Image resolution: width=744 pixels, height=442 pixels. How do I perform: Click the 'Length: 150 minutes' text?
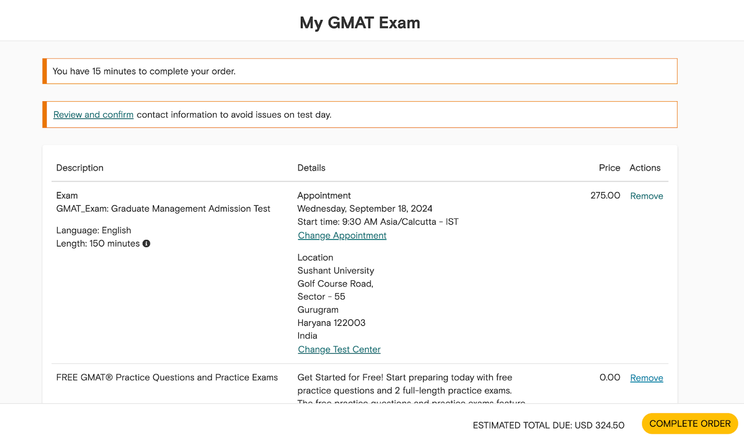click(98, 244)
